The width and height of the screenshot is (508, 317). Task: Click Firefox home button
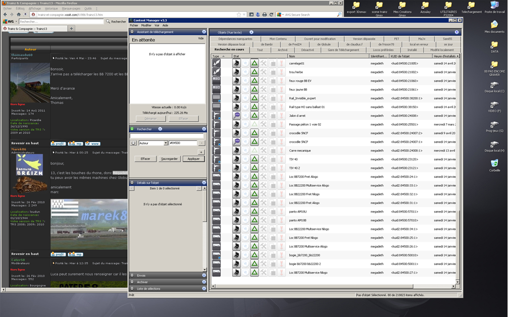18,14
